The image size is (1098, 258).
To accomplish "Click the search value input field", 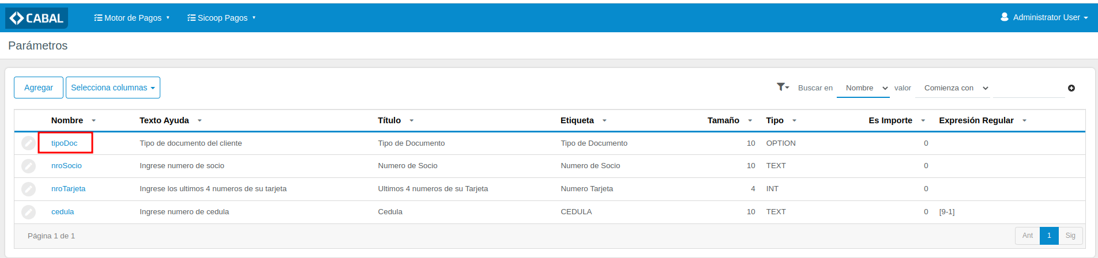I will pos(1029,88).
